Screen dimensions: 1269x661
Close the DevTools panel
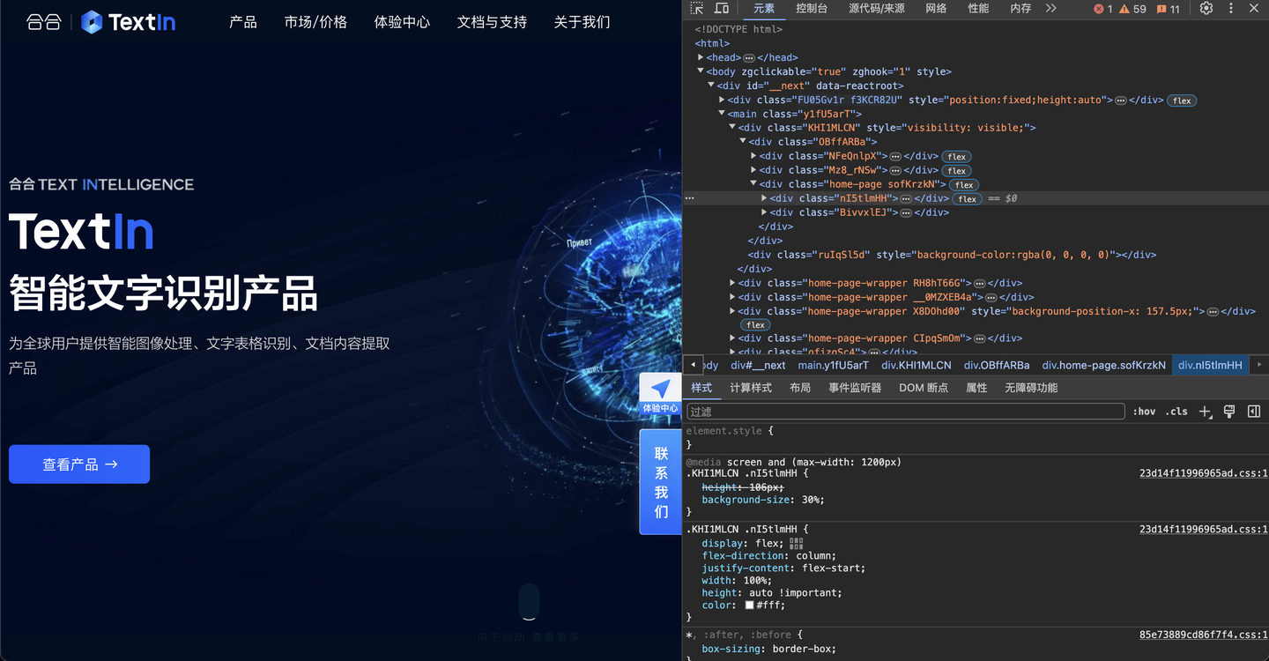tap(1254, 8)
